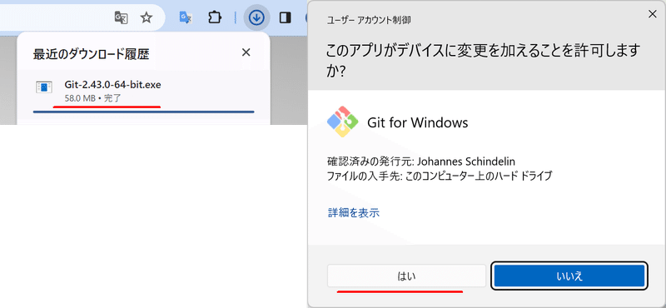
Task: Click the verified publisher Johannes Schindelin text
Action: [421, 161]
